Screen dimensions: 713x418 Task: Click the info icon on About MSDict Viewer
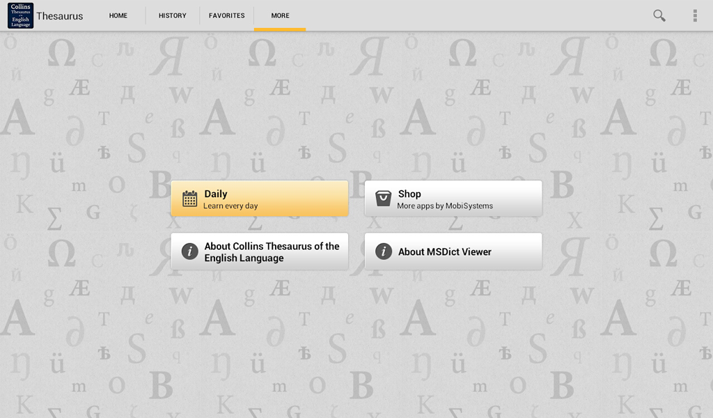tap(382, 251)
